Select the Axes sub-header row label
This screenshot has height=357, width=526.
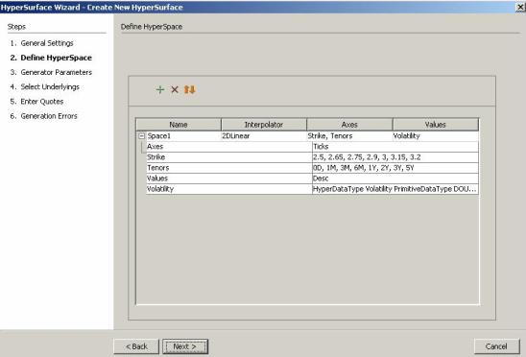[229, 147]
